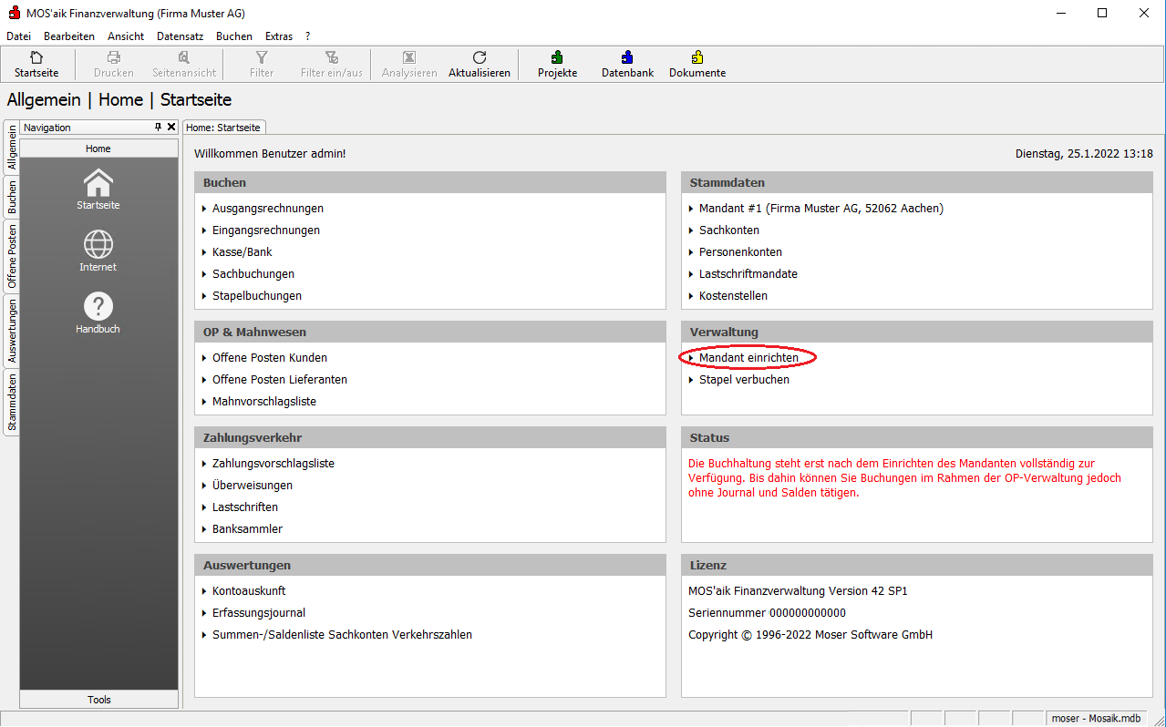This screenshot has width=1166, height=727.
Task: Open the Dokumente toolbar icon
Action: (697, 58)
